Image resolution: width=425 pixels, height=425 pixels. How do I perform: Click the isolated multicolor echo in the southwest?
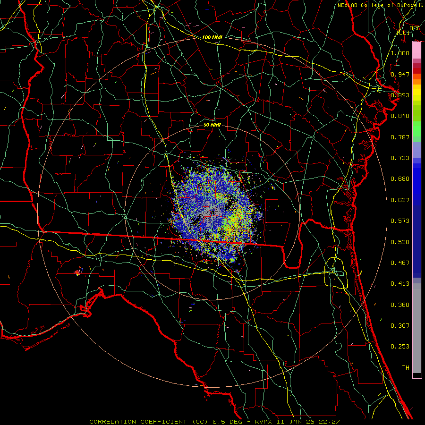[78, 272]
